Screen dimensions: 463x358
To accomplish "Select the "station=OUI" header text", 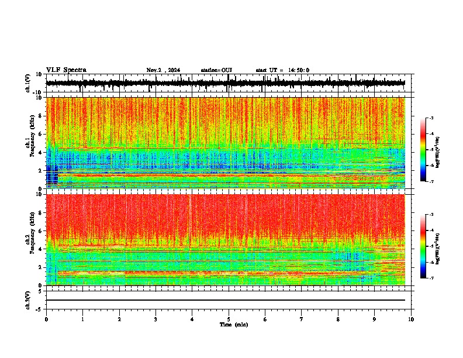I will (216, 70).
